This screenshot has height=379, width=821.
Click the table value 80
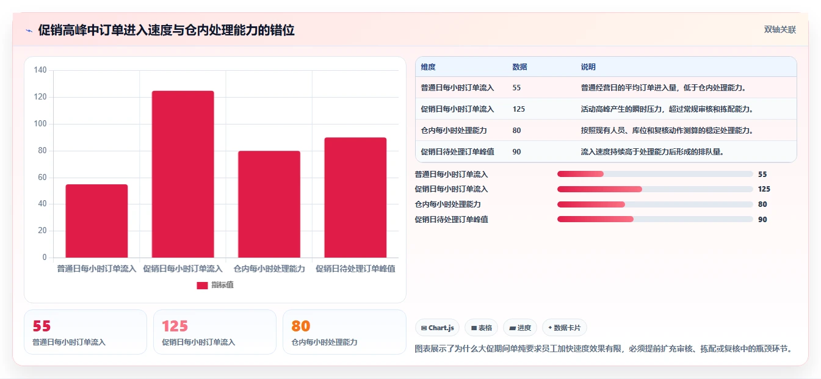coord(517,131)
